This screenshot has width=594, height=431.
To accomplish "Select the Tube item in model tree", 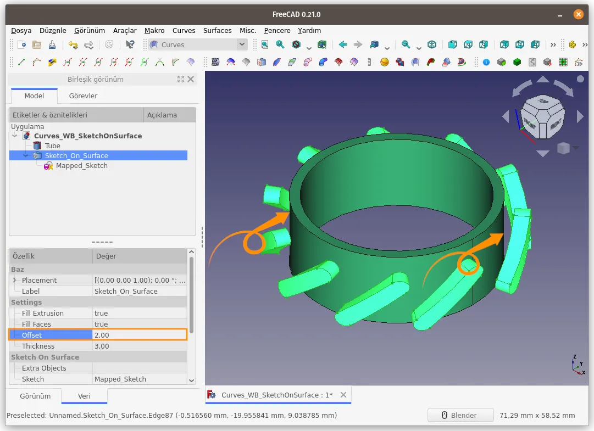I will point(52,145).
